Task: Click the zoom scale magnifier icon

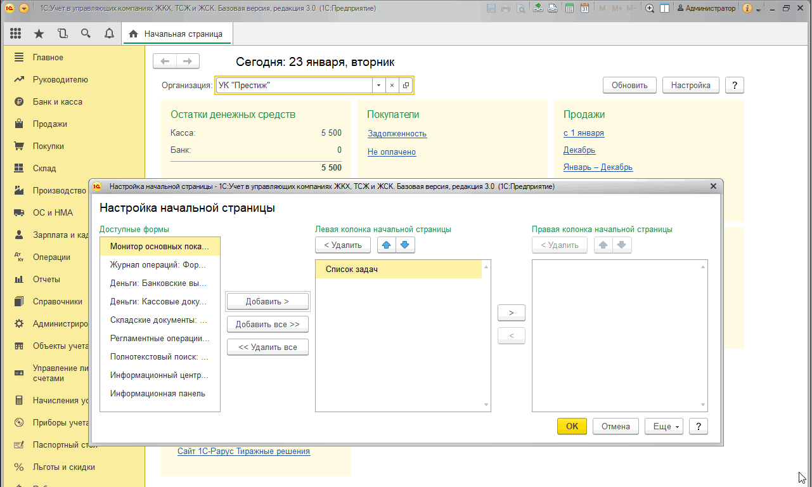Action: [x=650, y=8]
